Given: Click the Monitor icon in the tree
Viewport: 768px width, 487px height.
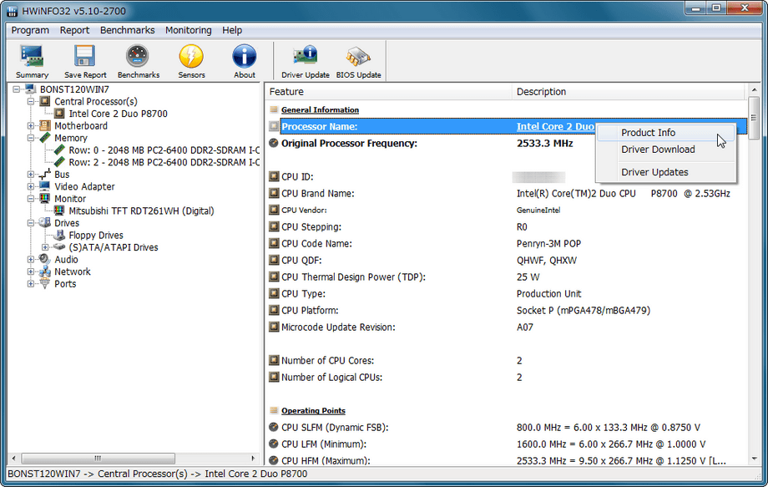Looking at the screenshot, I should point(45,199).
